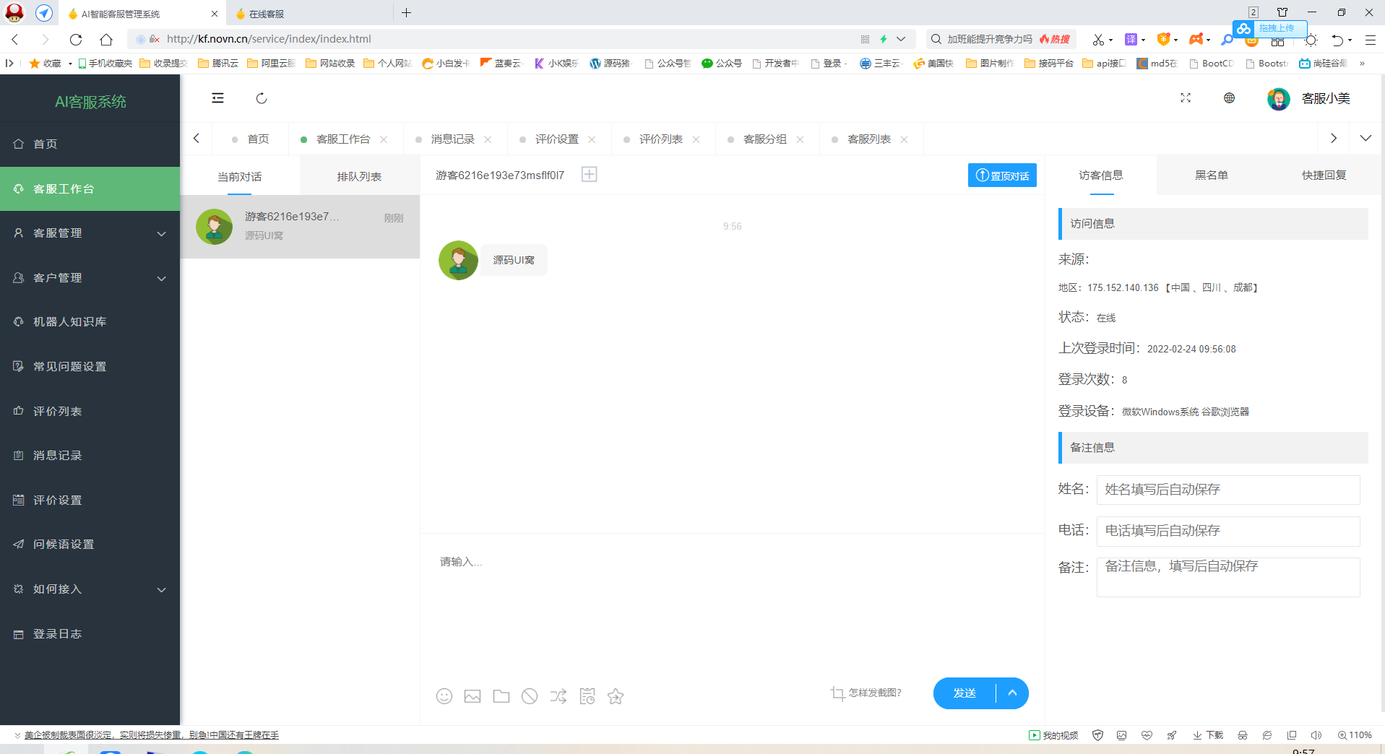
Task: Collapse sidebar using hamburger icon
Action: click(217, 97)
